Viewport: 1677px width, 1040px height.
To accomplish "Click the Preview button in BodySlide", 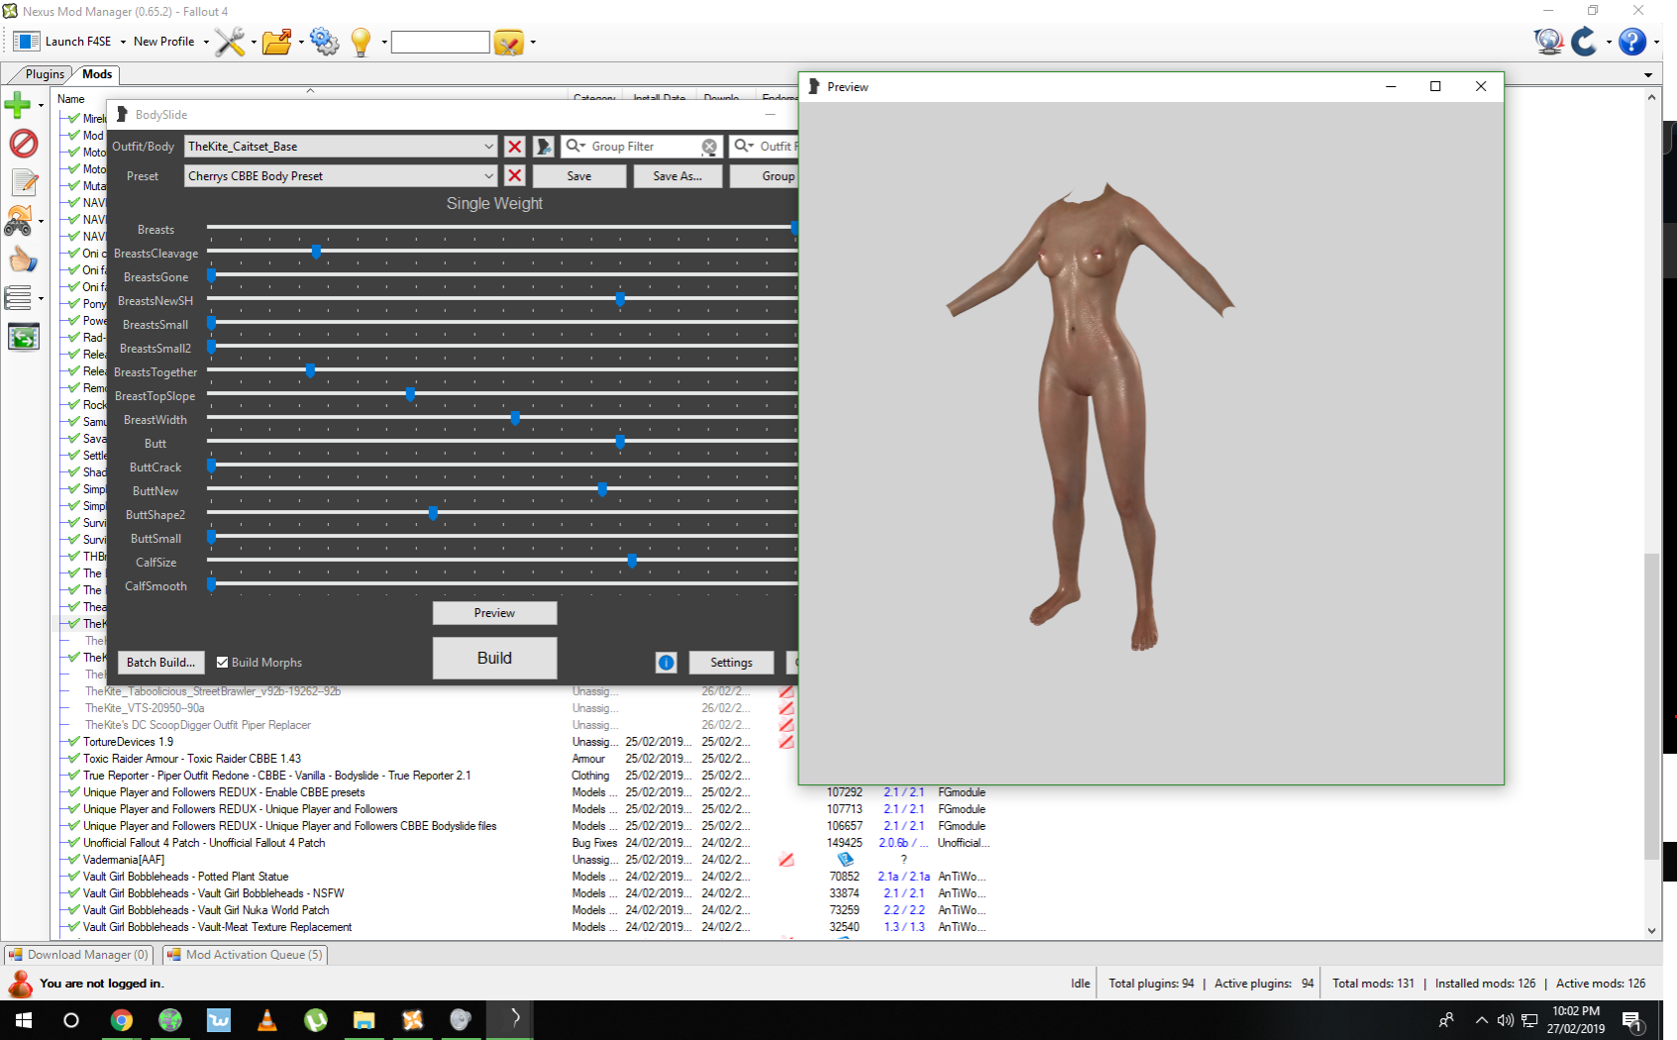I will click(494, 613).
